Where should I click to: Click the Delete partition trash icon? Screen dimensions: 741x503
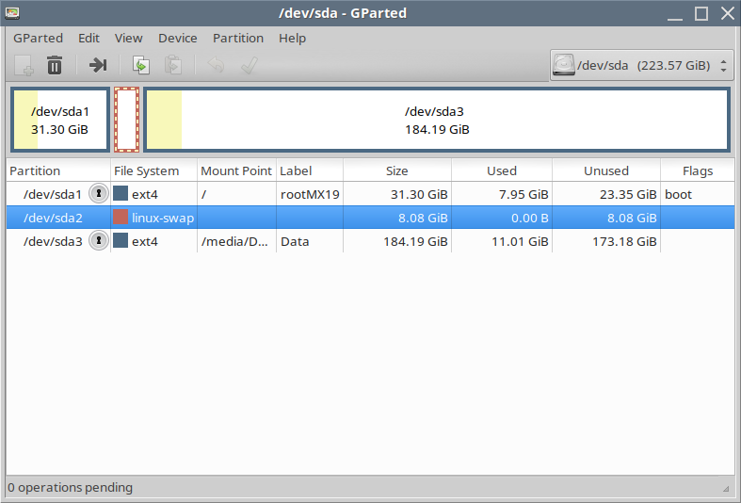coord(56,65)
